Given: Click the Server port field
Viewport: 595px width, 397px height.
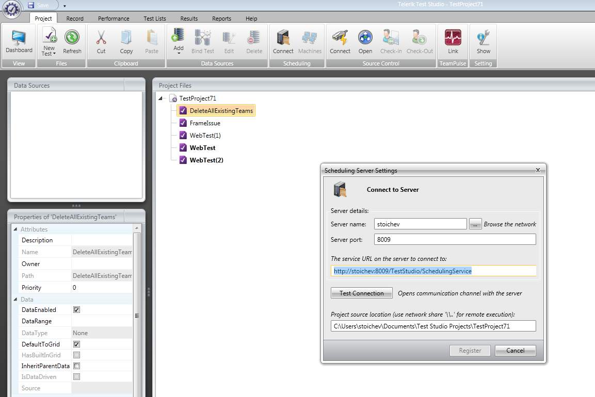Looking at the screenshot, I should coord(455,239).
